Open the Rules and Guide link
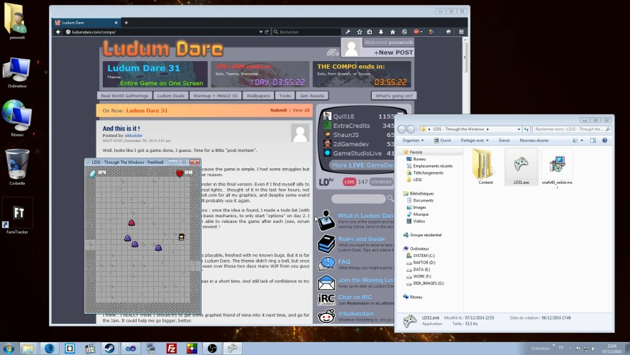630x355 pixels. 361,239
